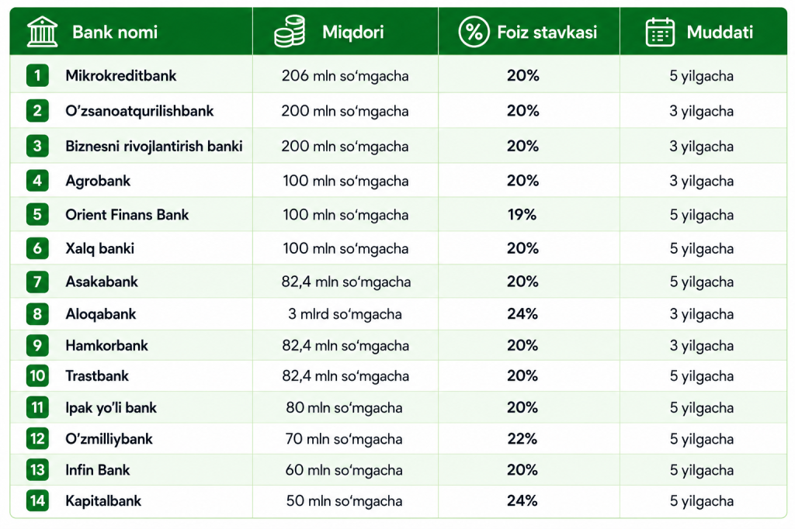Select Orient Finans Bank name
Viewport: 795px width, 529px height.
click(127, 215)
